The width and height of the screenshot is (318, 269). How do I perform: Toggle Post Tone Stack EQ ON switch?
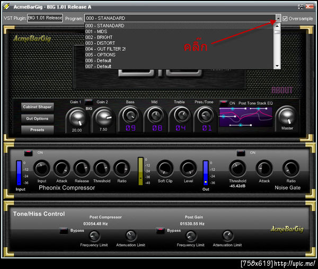pyautogui.click(x=224, y=103)
